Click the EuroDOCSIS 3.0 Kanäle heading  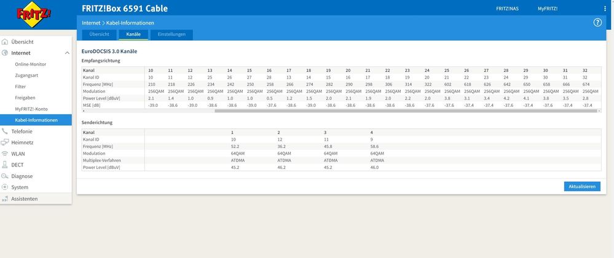tap(109, 51)
